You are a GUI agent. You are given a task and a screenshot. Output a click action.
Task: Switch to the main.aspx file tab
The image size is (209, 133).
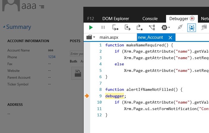109,37
